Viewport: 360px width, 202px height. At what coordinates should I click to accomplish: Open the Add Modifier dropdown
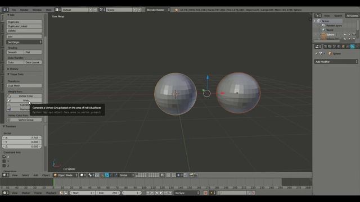point(336,62)
